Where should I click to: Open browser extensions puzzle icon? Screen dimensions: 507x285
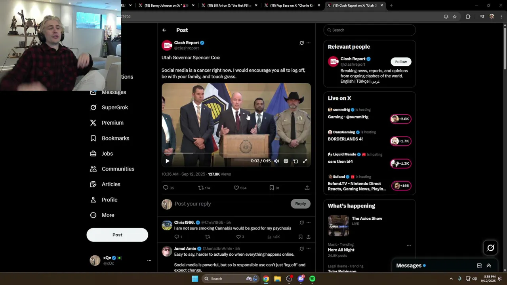point(468,17)
